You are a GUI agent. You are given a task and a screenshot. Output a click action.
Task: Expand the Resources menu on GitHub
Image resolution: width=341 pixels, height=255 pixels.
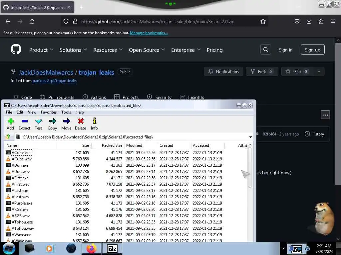click(x=108, y=50)
